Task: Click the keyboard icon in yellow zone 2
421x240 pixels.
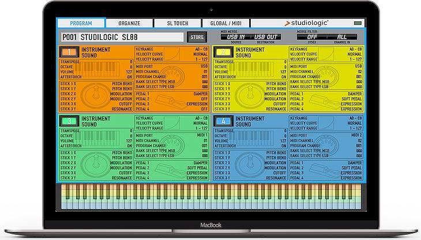Action: pyautogui.click(x=251, y=70)
